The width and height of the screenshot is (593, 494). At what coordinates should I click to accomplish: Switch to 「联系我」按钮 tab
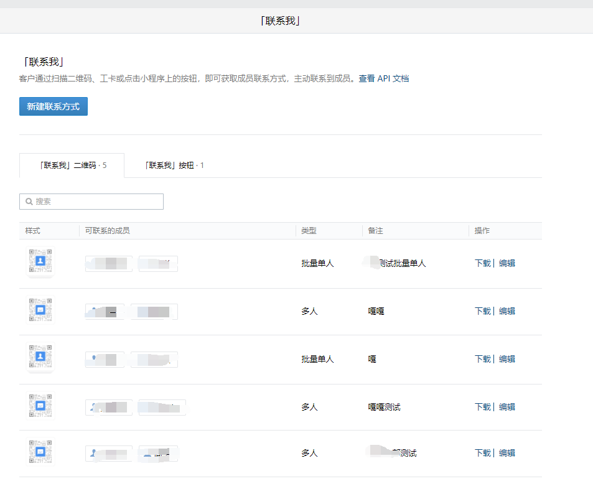174,165
